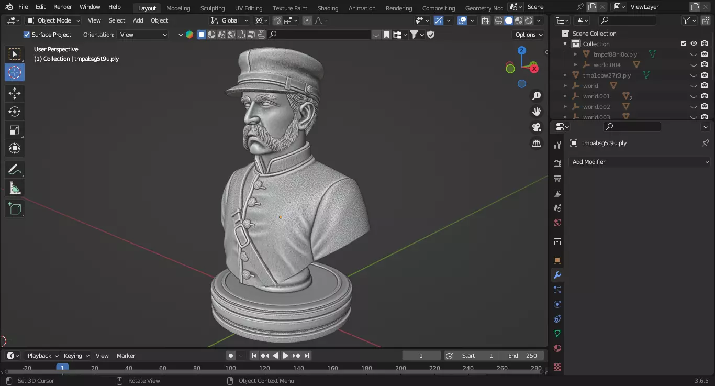Open the Particles properties tab

557,290
